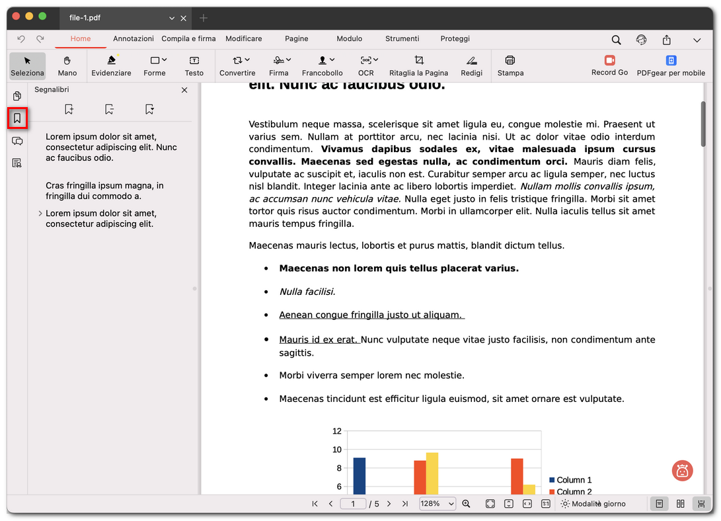Switch to two-page view layout
The height and width of the screenshot is (521, 721).
680,503
